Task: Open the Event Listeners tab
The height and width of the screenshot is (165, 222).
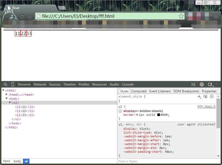Action: tap(160, 91)
